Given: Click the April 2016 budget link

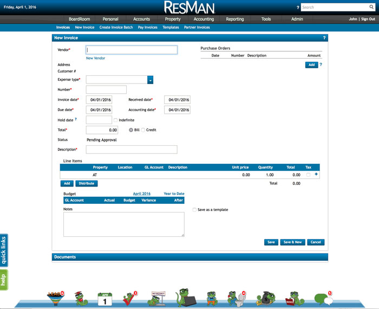Looking at the screenshot, I should pos(142,194).
